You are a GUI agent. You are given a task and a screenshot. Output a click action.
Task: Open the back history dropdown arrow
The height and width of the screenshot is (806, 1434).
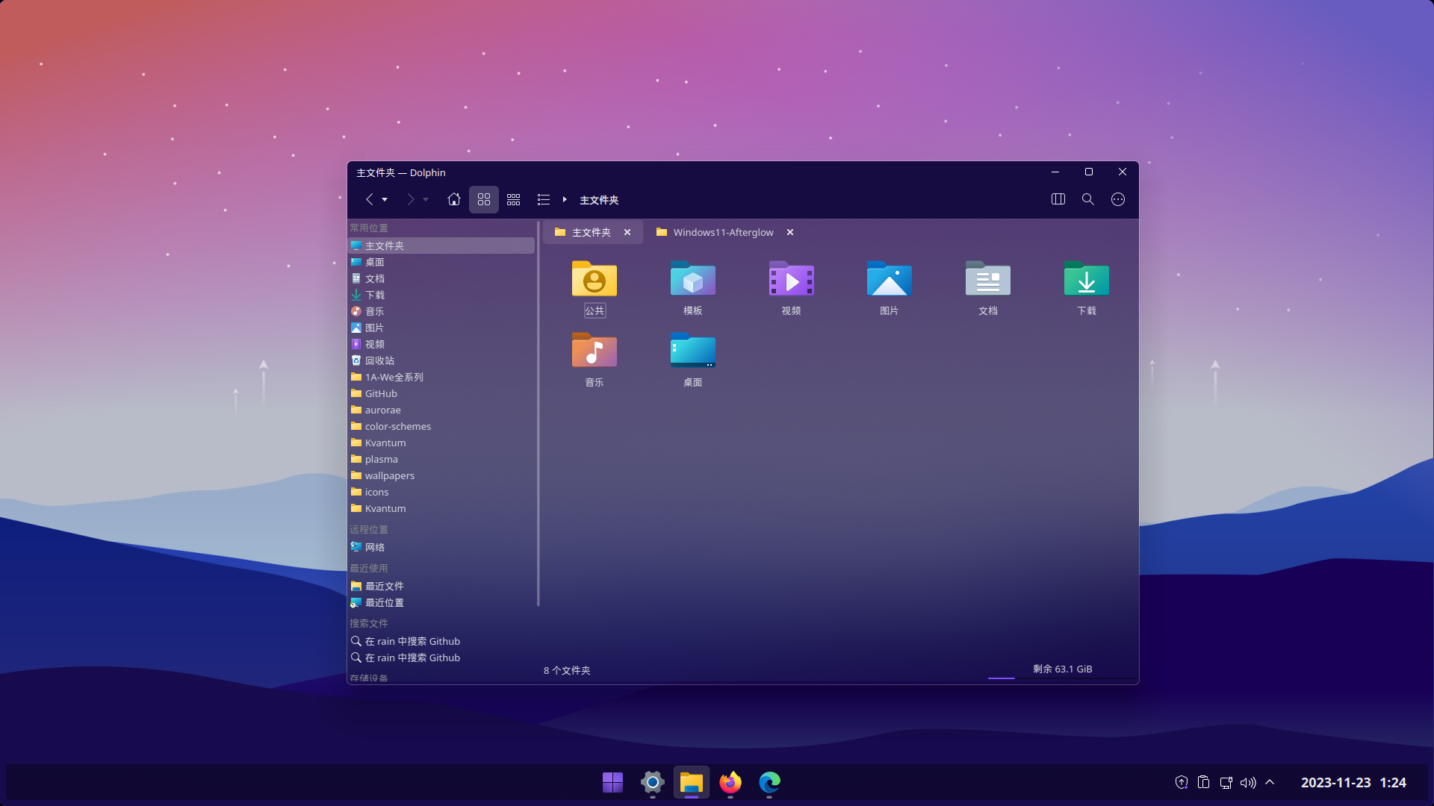coord(385,199)
